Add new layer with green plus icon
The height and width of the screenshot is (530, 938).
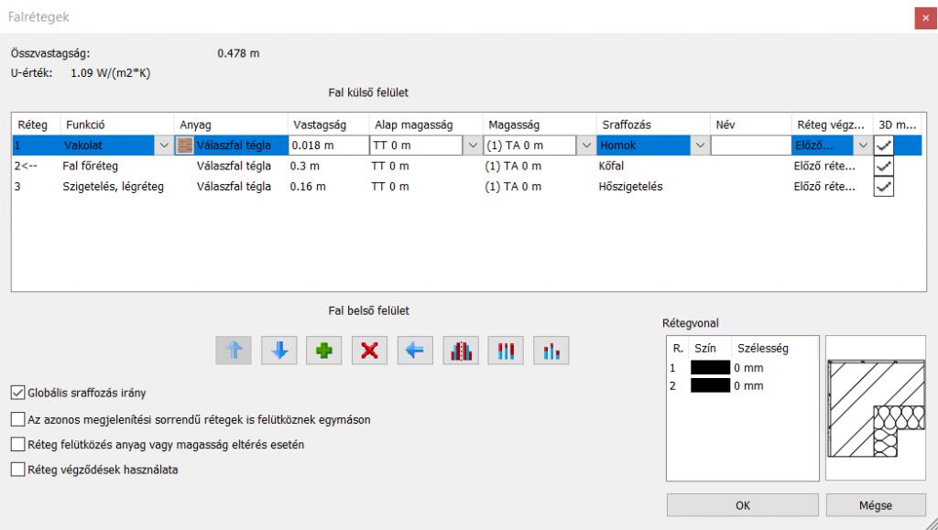coord(324,351)
